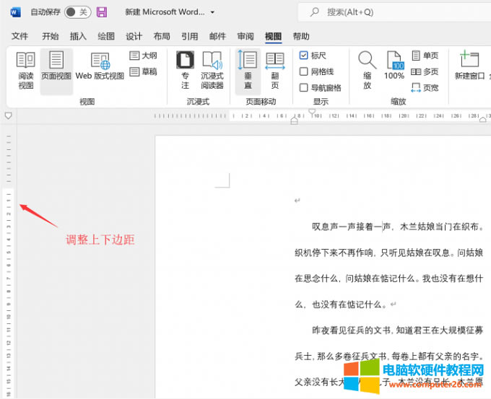Click the Save icon in title bar
The width and height of the screenshot is (491, 399).
[102, 12]
